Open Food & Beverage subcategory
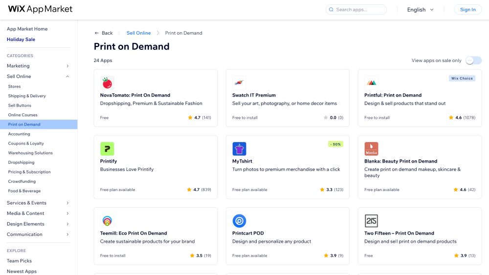The height and width of the screenshot is (275, 489). click(x=24, y=191)
